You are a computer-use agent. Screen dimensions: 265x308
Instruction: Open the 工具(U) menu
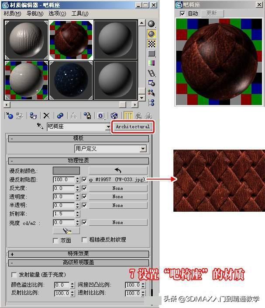point(79,14)
